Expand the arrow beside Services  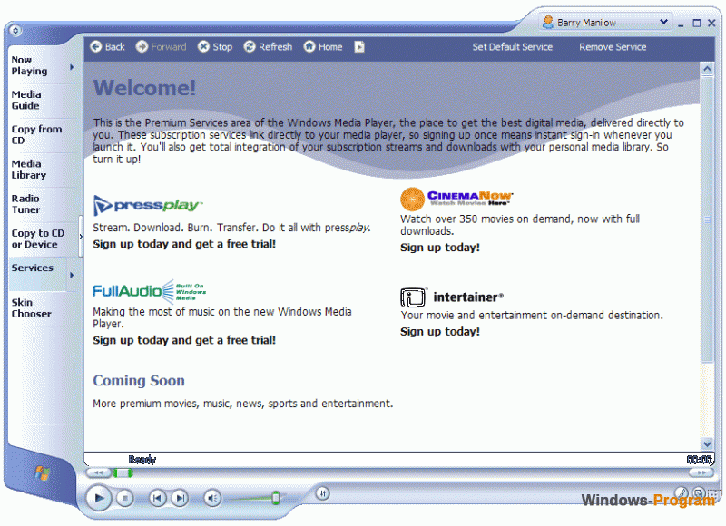(72, 275)
